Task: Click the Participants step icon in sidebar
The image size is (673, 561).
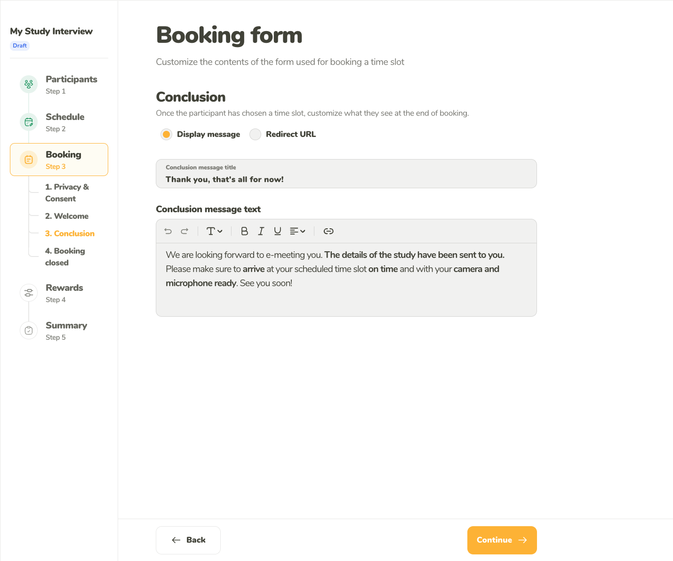Action: tap(29, 84)
